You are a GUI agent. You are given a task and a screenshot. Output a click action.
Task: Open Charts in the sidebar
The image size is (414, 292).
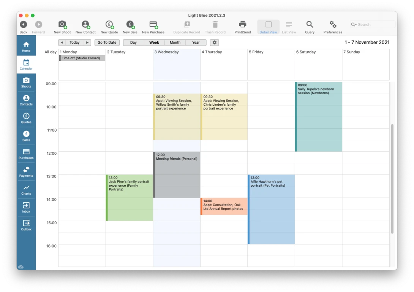[26, 190]
